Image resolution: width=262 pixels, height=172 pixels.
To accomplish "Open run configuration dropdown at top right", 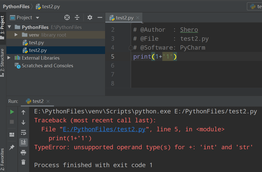I will 255,6.
